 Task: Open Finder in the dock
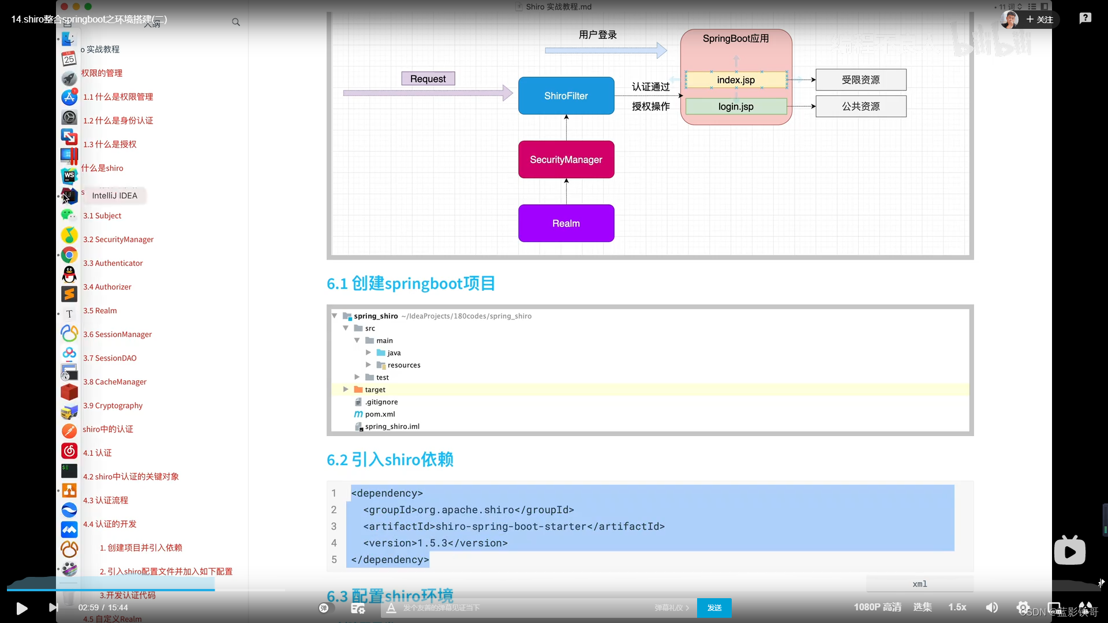pos(69,39)
